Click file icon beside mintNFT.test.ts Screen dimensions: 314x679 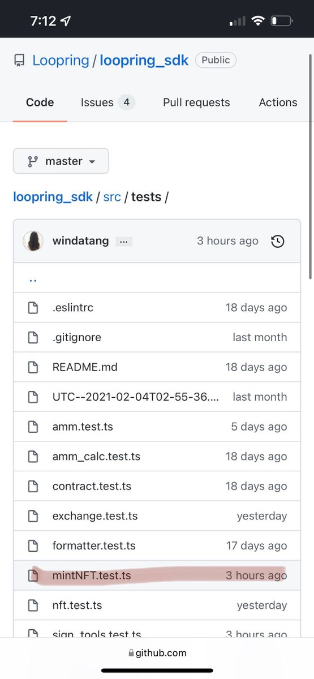(33, 575)
